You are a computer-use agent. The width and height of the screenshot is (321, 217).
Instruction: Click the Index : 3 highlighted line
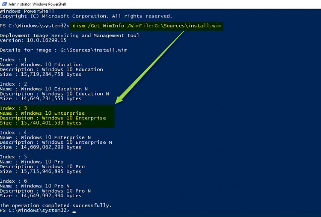coord(14,108)
